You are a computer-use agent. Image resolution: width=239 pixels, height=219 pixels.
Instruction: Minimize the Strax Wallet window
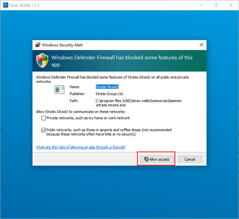(x=201, y=5)
